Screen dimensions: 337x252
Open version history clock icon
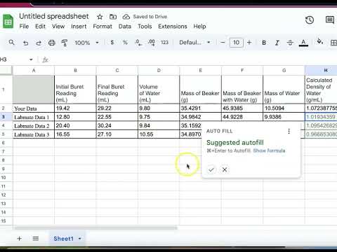310,20
